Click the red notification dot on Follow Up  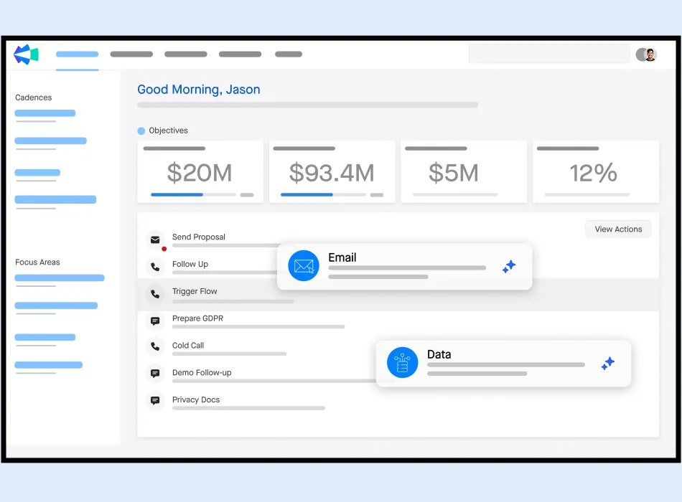tap(164, 250)
